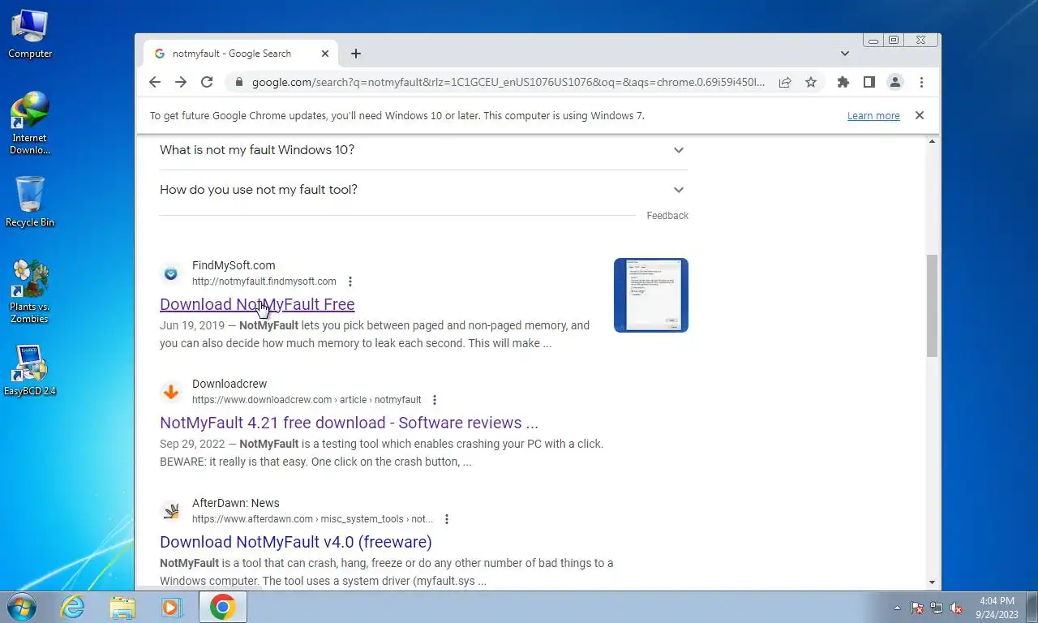Viewport: 1038px width, 623px height.
Task: Launch Internet Explorer from the taskbar
Action: [x=73, y=607]
